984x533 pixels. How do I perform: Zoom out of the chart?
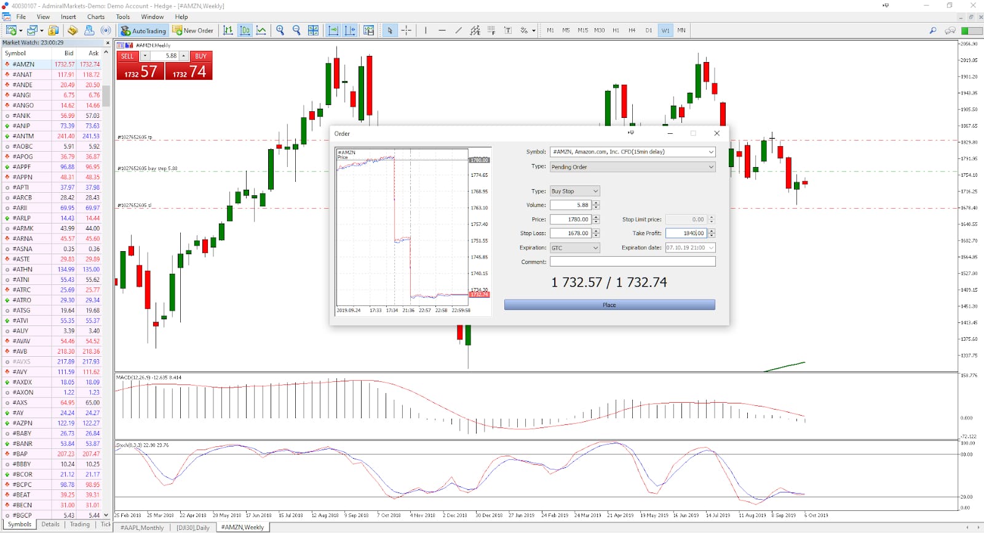click(296, 30)
